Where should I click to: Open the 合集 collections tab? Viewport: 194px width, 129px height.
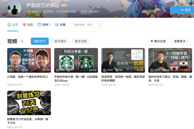(60, 25)
